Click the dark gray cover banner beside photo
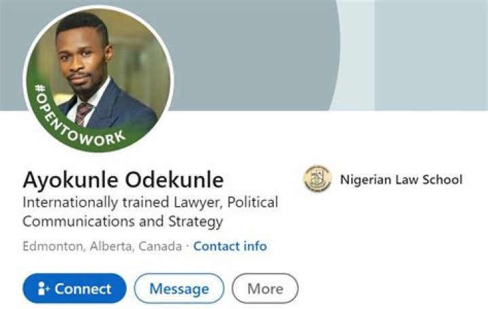488x309 pixels. pyautogui.click(x=258, y=54)
